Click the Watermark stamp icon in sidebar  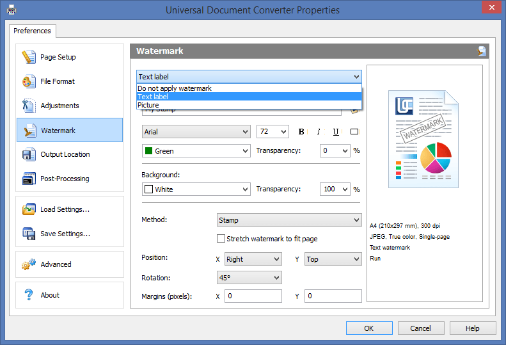29,131
